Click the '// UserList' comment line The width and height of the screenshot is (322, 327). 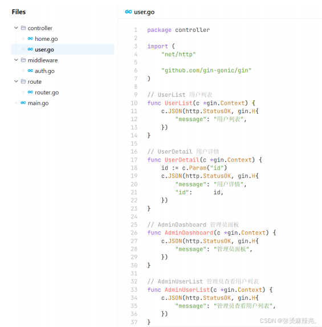click(x=180, y=95)
